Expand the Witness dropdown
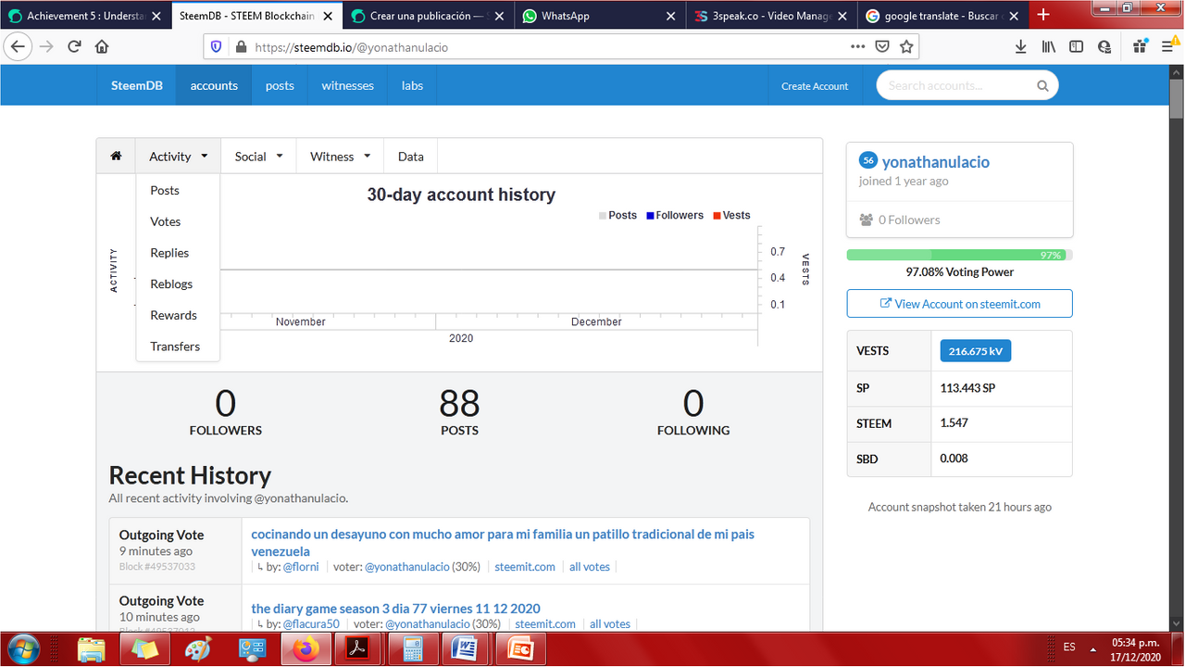 pyautogui.click(x=340, y=156)
